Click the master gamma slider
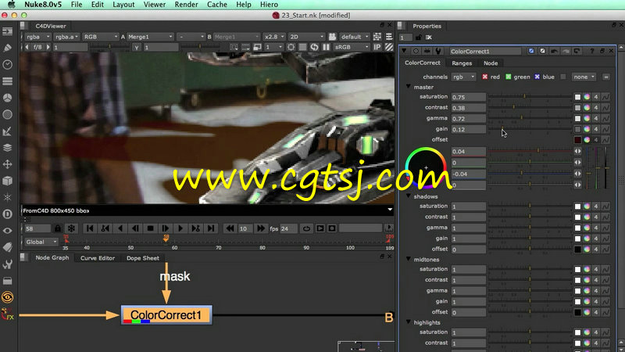This screenshot has height=352, width=625. point(530,118)
